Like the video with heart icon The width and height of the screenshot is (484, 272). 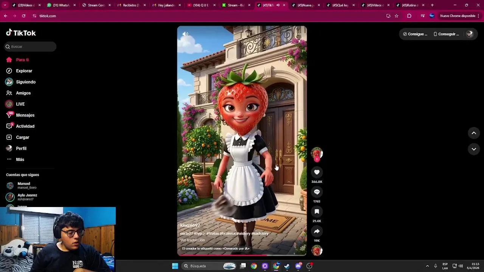click(317, 172)
